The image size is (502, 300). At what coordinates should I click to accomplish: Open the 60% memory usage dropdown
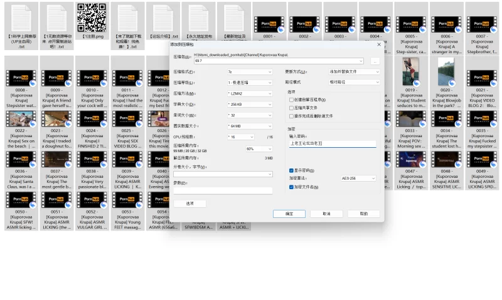pyautogui.click(x=259, y=149)
